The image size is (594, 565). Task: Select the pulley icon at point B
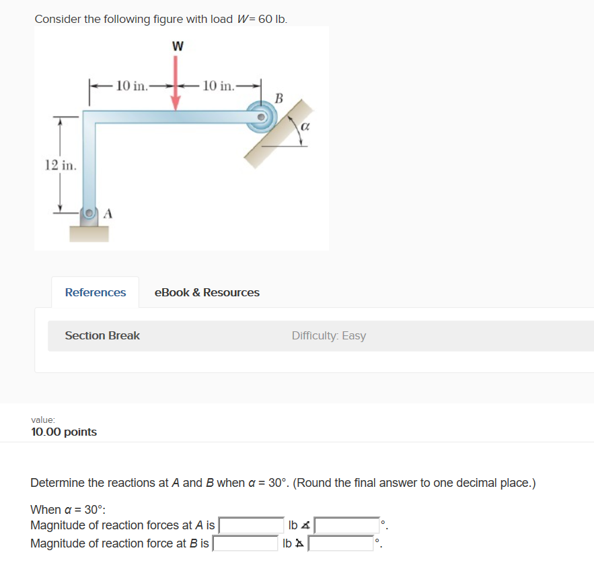[262, 118]
